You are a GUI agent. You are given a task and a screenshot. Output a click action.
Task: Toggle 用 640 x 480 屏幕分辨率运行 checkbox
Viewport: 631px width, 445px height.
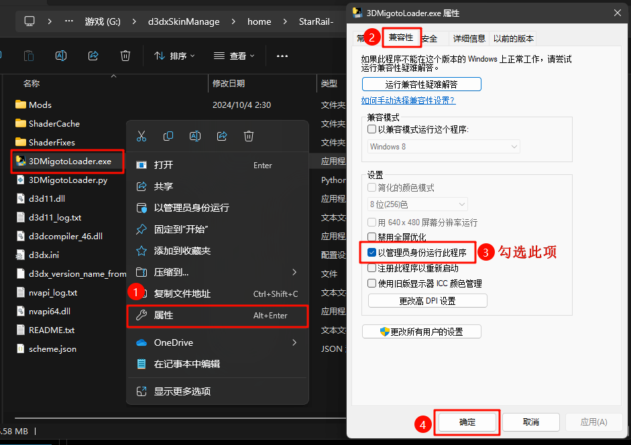(x=372, y=222)
